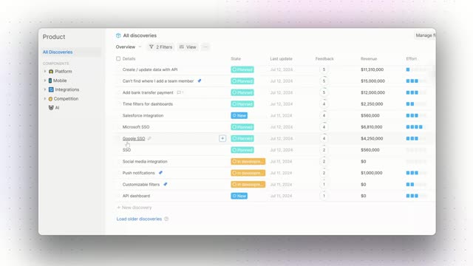
Task: Click the Planned state badge for Microsoft SSO
Action: (242, 127)
